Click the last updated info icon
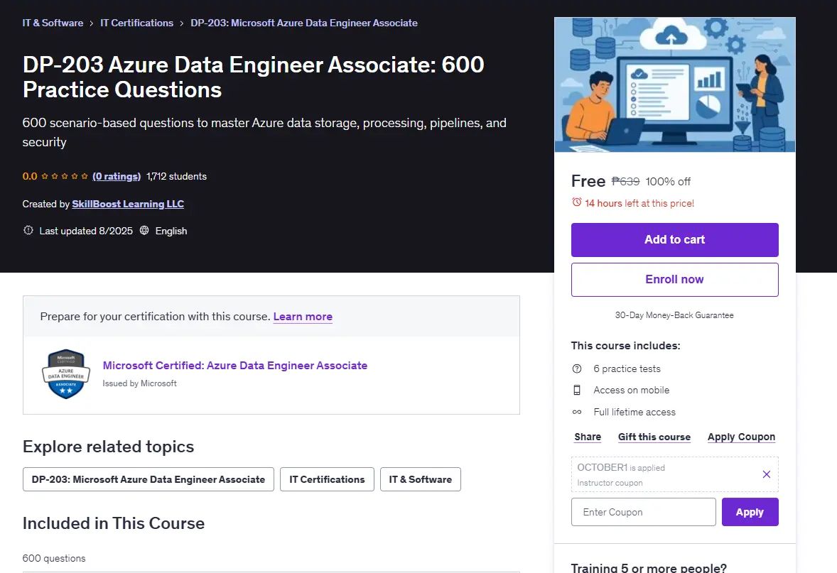 click(28, 230)
